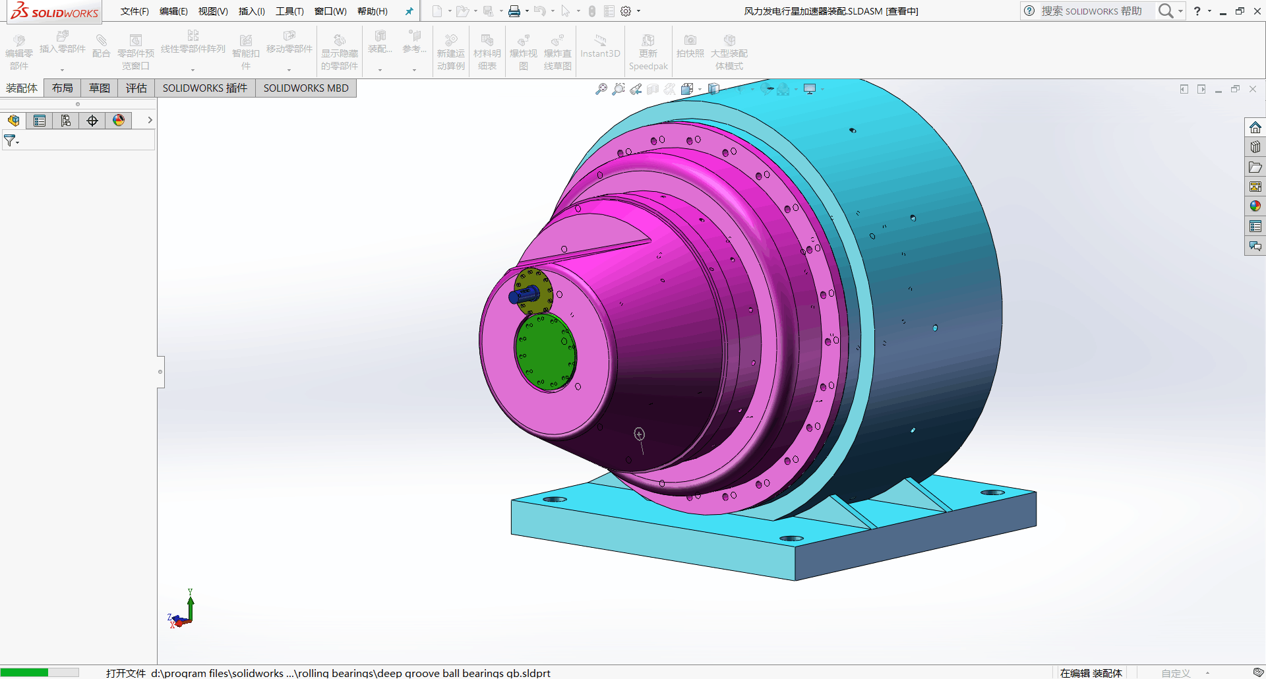Open File Explorer task pane folder icon

tap(1255, 167)
